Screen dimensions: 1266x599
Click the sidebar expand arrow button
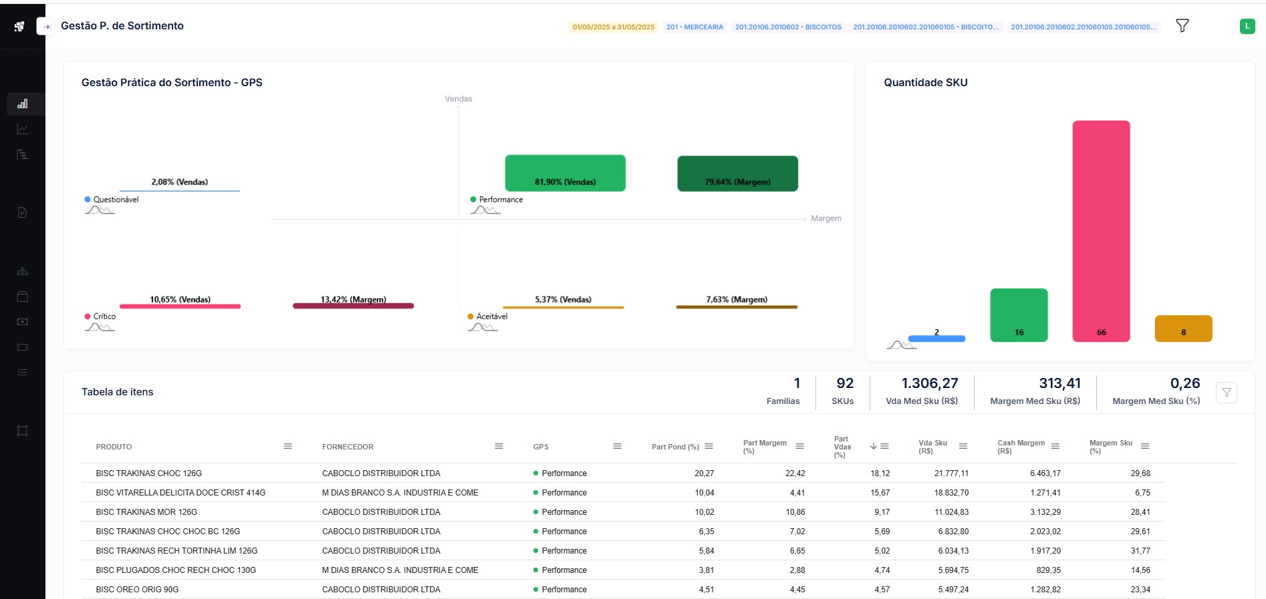click(x=45, y=27)
